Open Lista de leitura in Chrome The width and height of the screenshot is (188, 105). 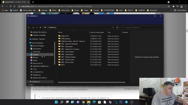tap(180, 10)
